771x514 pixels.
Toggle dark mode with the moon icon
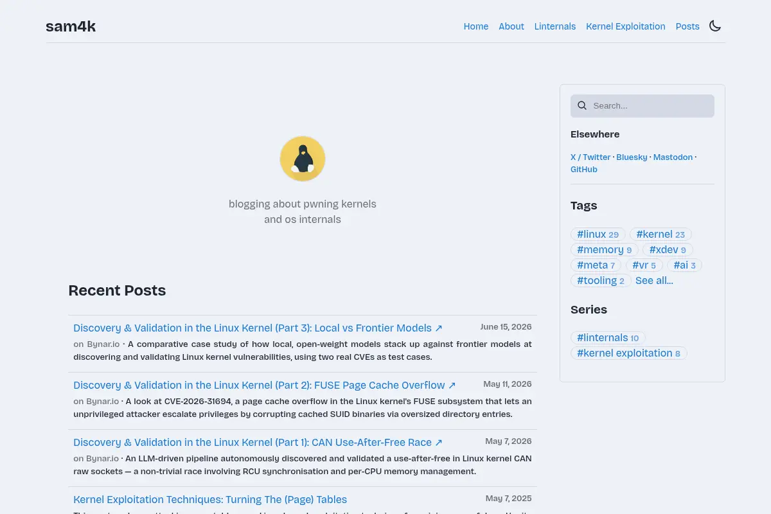pyautogui.click(x=715, y=26)
